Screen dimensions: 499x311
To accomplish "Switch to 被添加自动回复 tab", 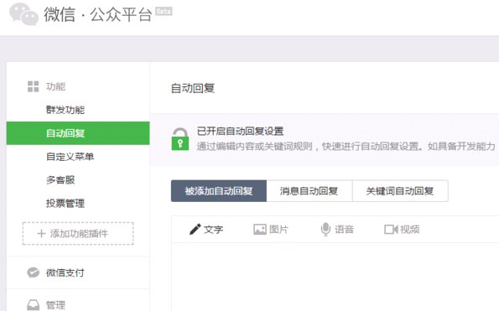I will [219, 191].
